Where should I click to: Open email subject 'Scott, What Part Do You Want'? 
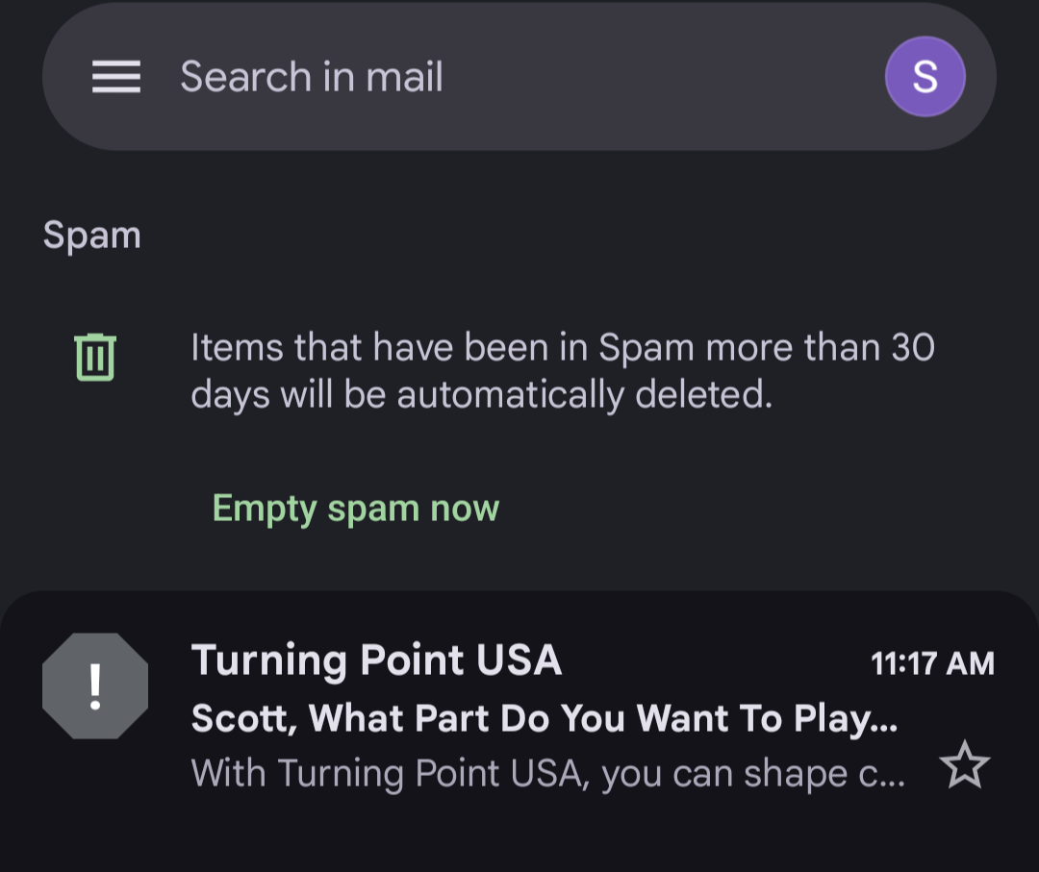point(544,718)
